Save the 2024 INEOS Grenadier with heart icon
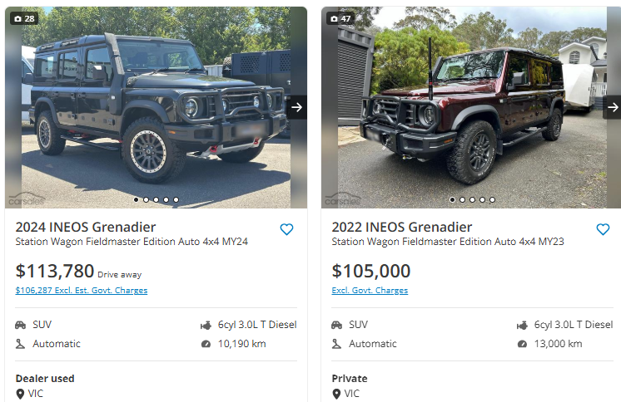The image size is (621, 402). pyautogui.click(x=286, y=229)
